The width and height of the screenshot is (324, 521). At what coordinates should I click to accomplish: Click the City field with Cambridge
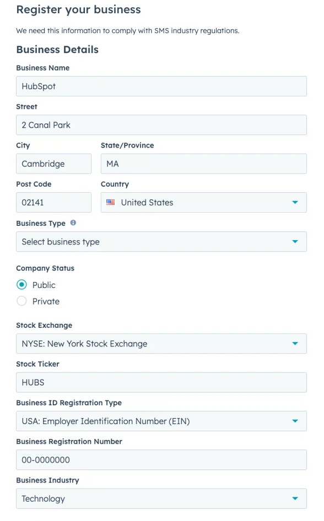53,164
